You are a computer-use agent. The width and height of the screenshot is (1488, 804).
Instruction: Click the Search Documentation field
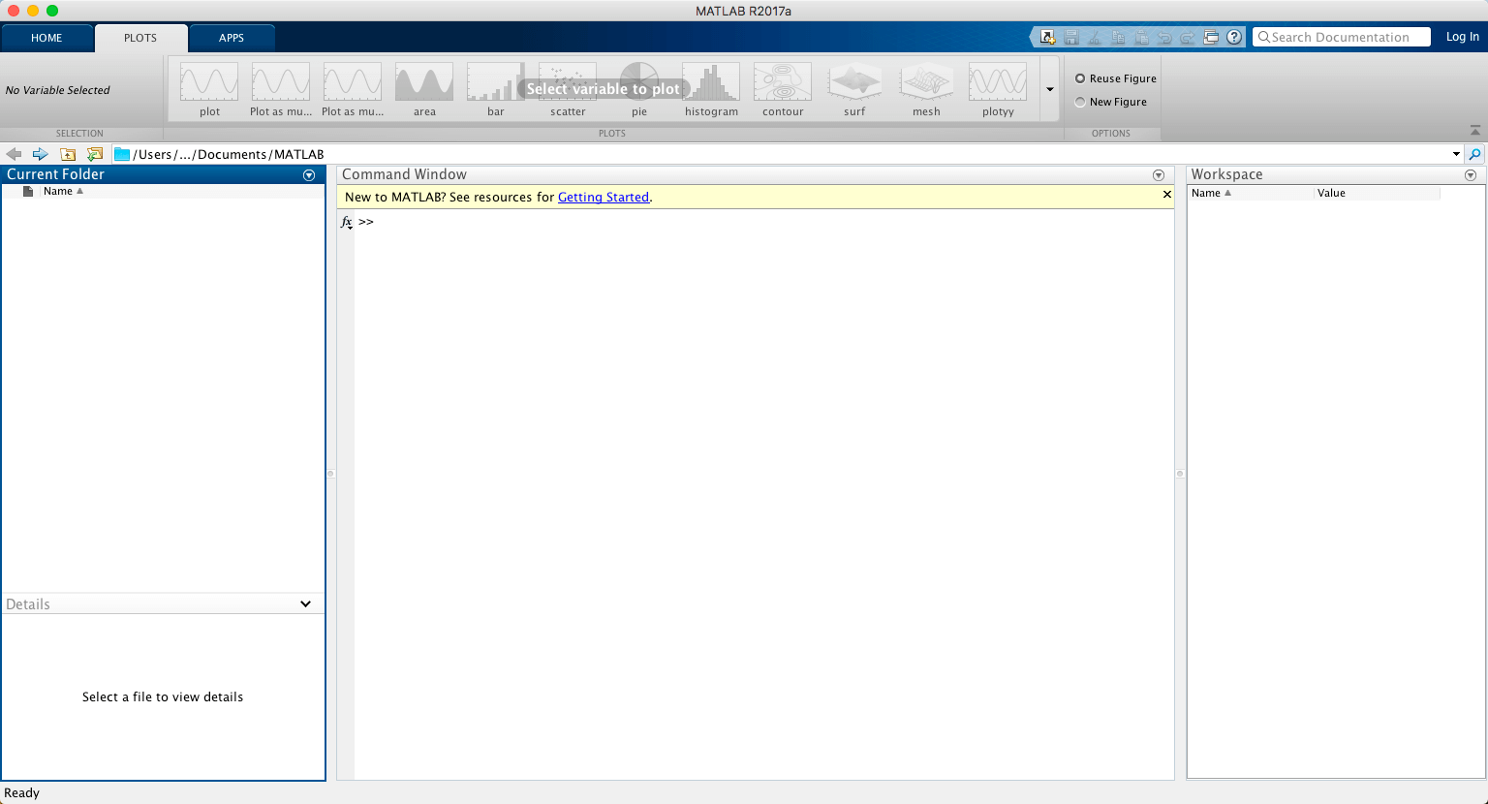coord(1342,37)
